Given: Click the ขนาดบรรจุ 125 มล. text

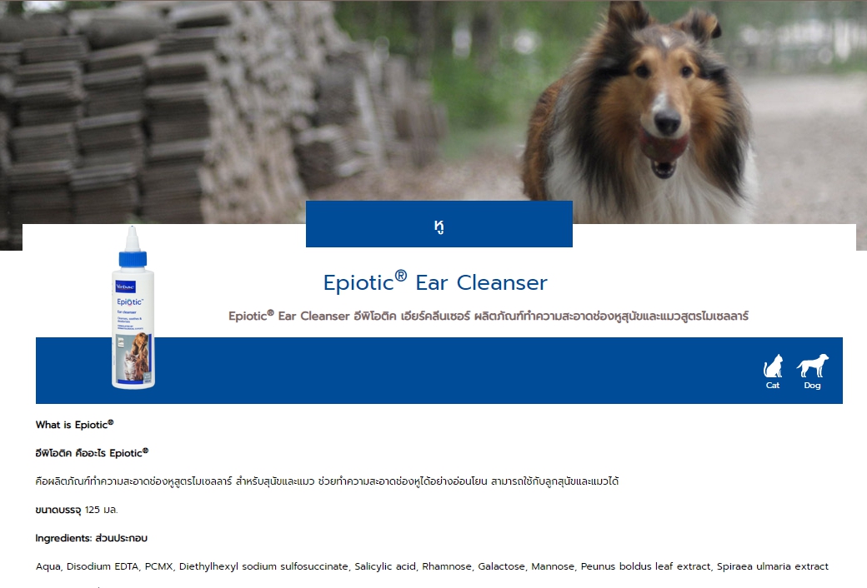Looking at the screenshot, I should (77, 510).
